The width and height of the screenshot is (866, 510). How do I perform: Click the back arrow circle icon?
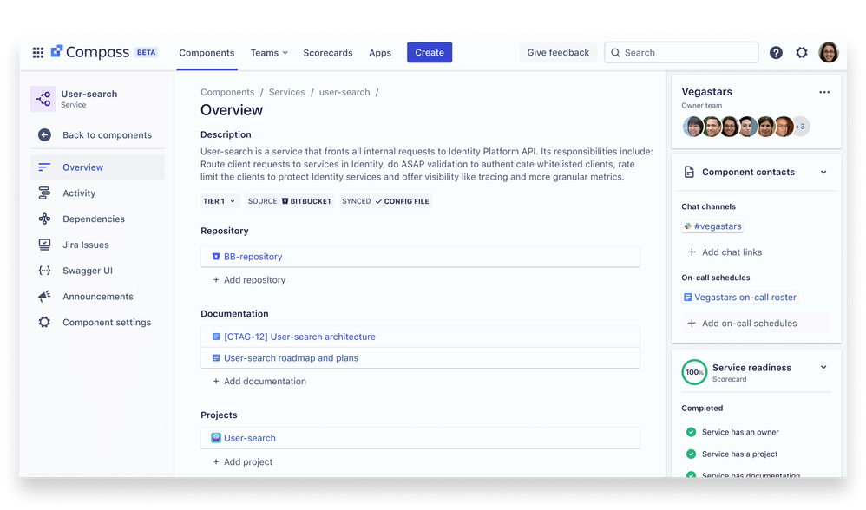click(45, 134)
